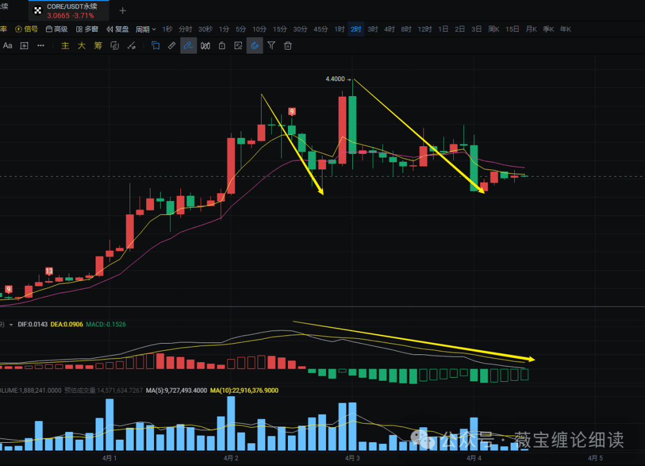Click the funnel filter icon
The image size is (645, 466).
point(271,45)
